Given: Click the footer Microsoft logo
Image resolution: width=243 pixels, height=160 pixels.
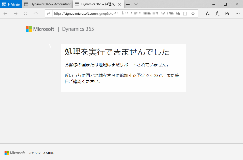Looking at the screenshot, I should coord(15,153).
